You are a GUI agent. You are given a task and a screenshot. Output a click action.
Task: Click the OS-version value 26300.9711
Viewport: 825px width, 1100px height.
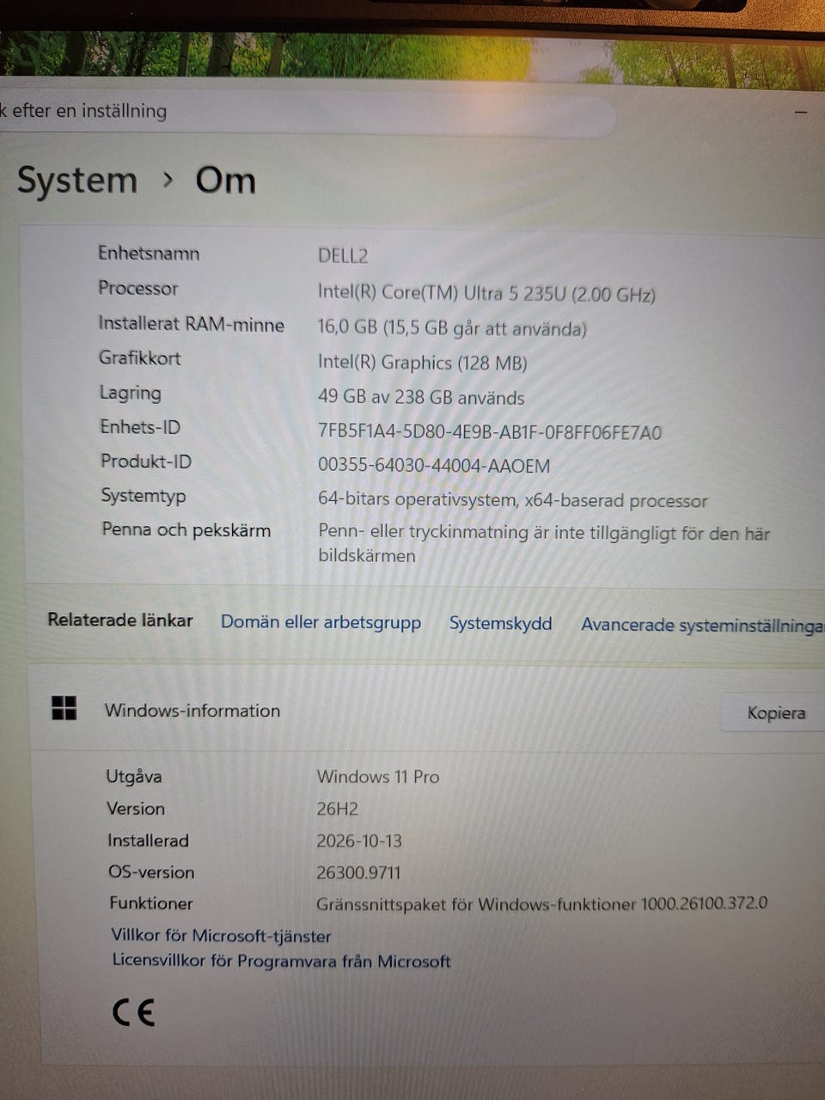point(358,872)
